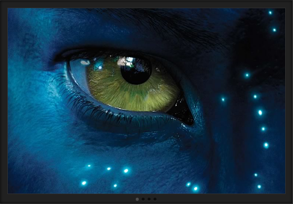
Task: Click the dark dot next to active one
Action: coord(143,199)
